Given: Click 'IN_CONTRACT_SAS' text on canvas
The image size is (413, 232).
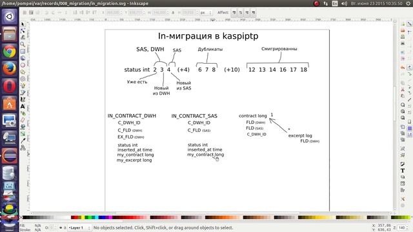Looking at the screenshot, I should 194,116.
